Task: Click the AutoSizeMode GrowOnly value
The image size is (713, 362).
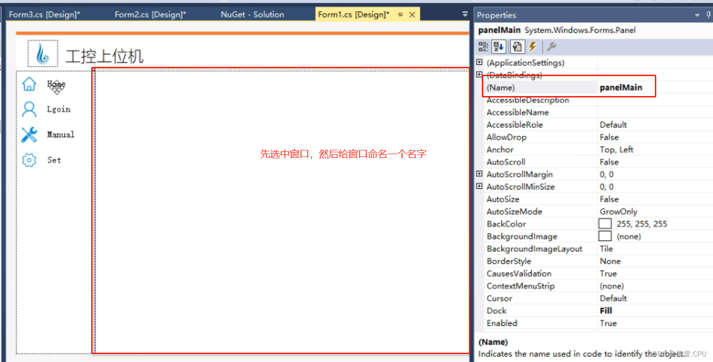Action: (x=618, y=212)
